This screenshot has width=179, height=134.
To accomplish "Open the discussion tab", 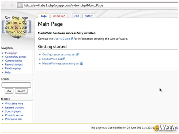I will tap(59, 16).
